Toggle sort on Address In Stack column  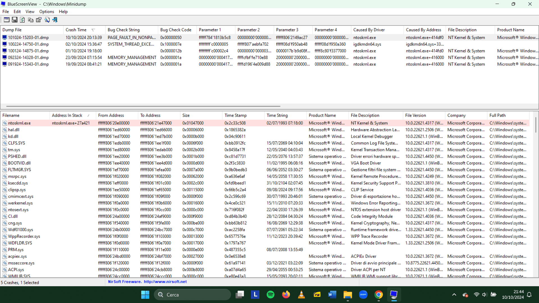(67, 115)
